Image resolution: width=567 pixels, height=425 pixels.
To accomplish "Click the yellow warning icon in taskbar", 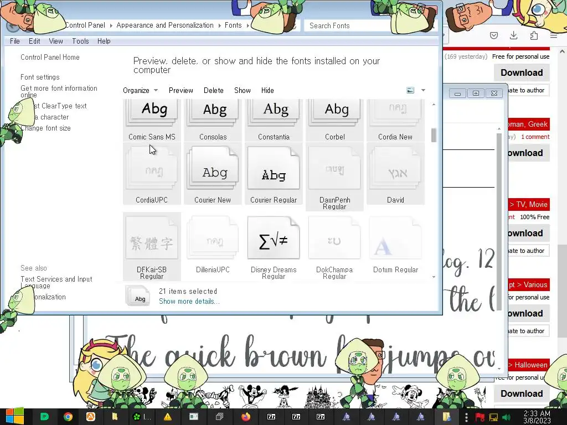I will coord(167,417).
